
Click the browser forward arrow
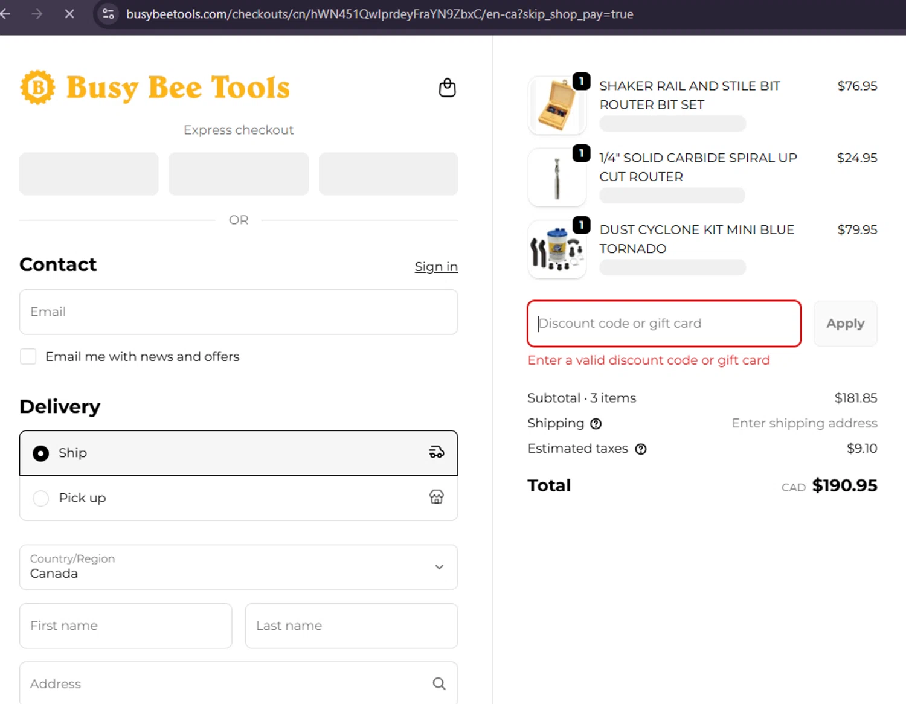(x=37, y=14)
